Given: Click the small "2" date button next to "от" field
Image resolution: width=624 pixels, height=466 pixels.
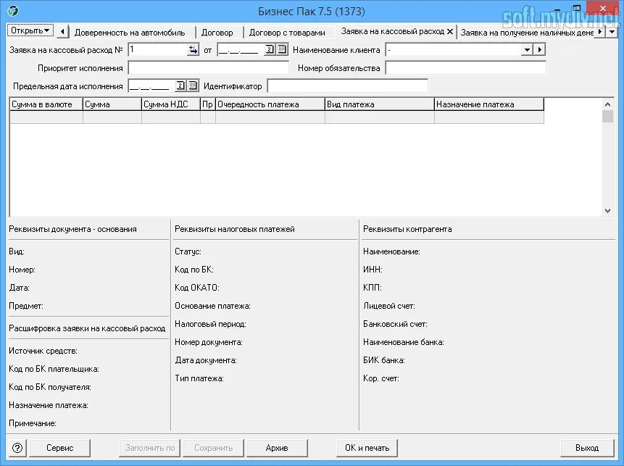Looking at the screenshot, I should [270, 50].
